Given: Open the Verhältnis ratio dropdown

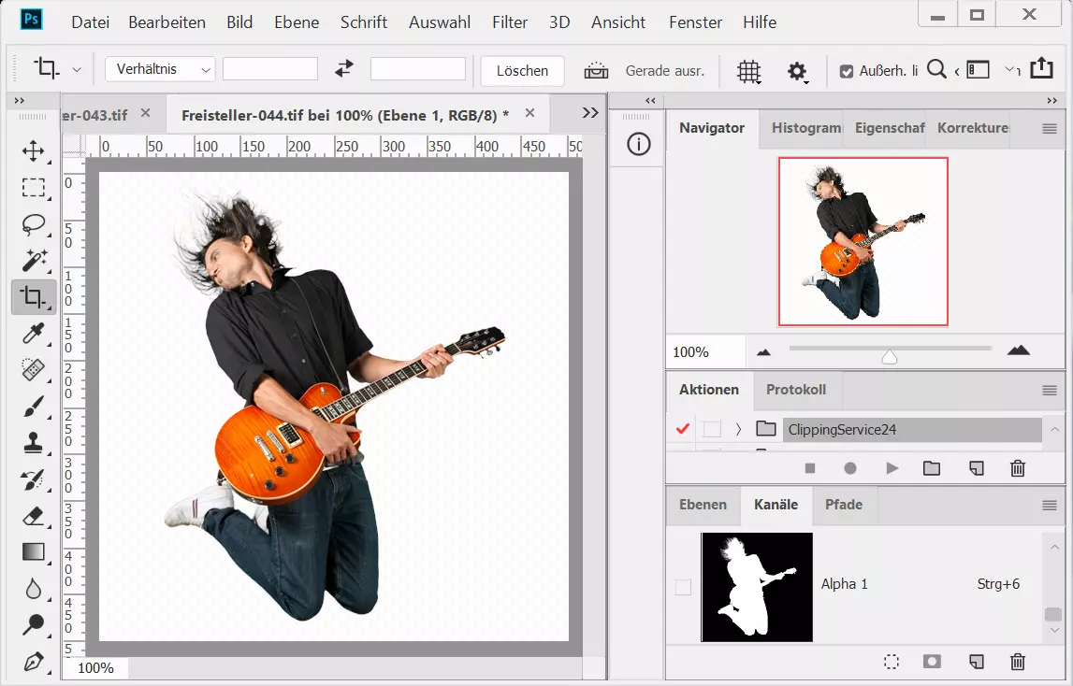Looking at the screenshot, I should point(160,69).
